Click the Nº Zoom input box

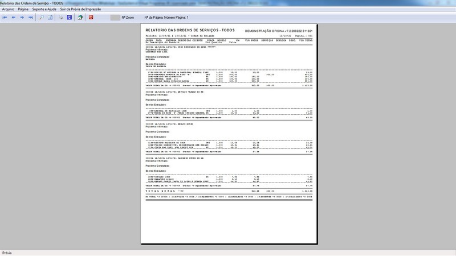(x=115, y=18)
